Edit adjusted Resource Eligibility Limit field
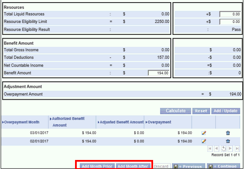Screen dimensions: 244x169 [x=230, y=22]
